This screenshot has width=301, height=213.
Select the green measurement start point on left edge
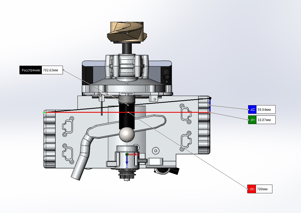tap(44, 112)
